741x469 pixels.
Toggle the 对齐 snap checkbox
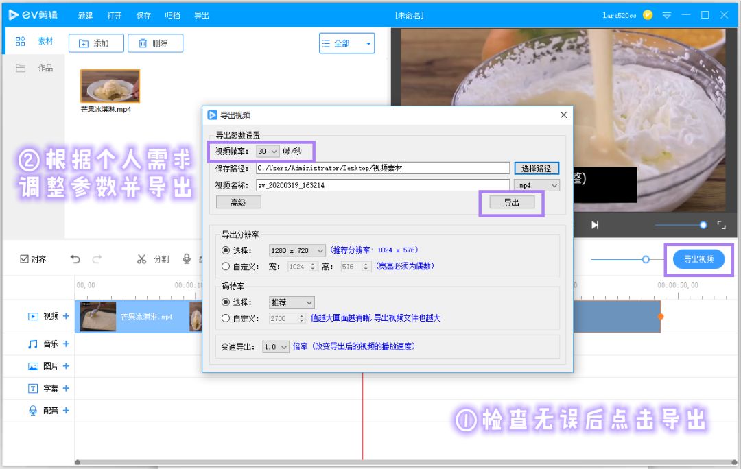click(25, 259)
